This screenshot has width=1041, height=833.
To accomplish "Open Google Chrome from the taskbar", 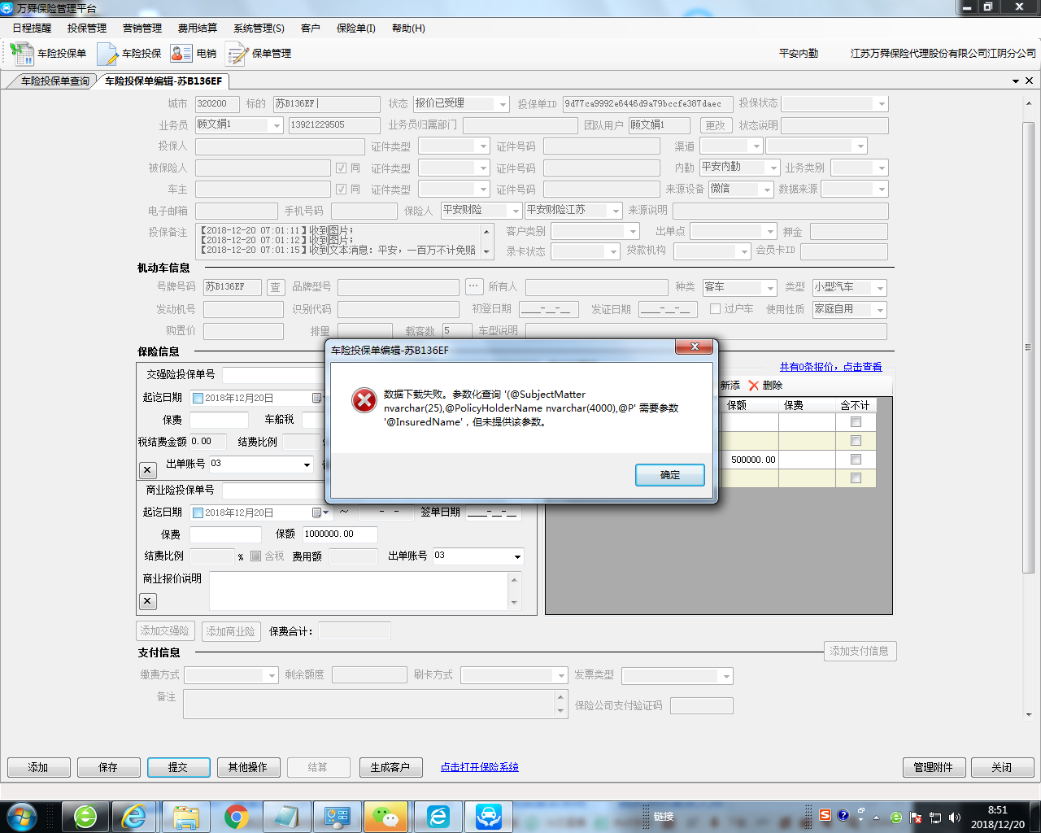I will pyautogui.click(x=237, y=817).
